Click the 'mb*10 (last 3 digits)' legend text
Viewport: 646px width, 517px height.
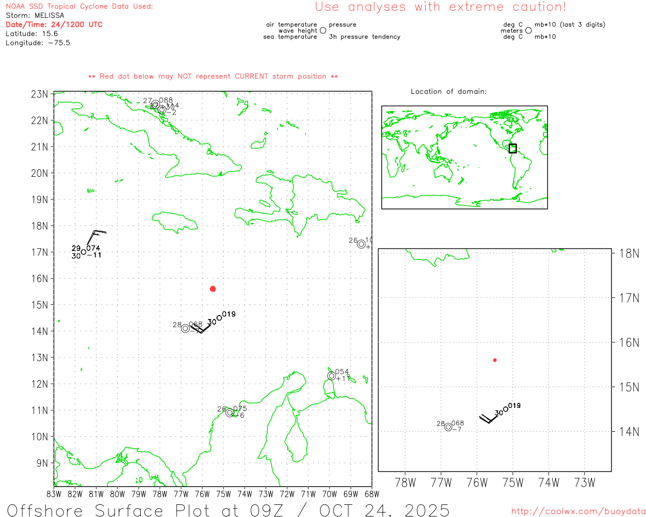coord(570,25)
